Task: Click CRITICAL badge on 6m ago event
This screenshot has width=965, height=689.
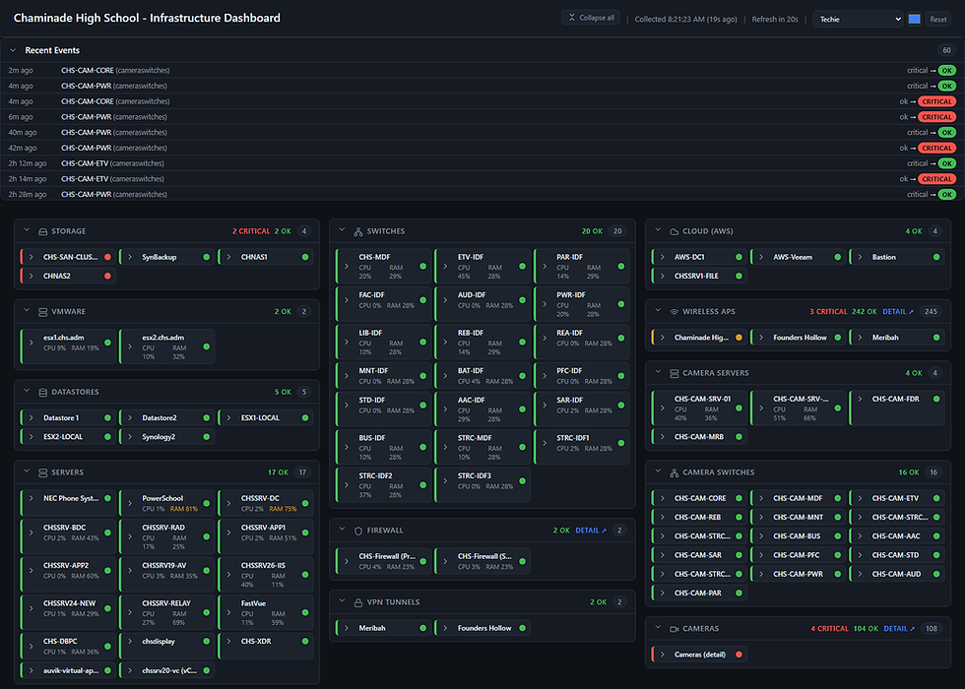Action: click(x=936, y=117)
